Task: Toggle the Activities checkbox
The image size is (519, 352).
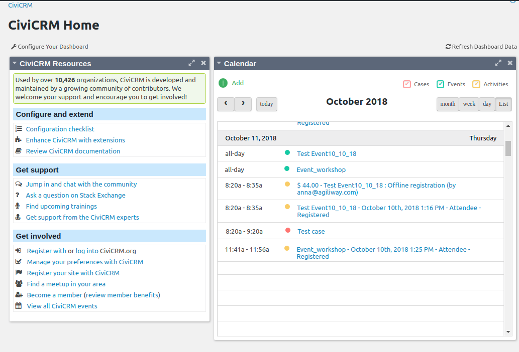Action: (x=476, y=84)
